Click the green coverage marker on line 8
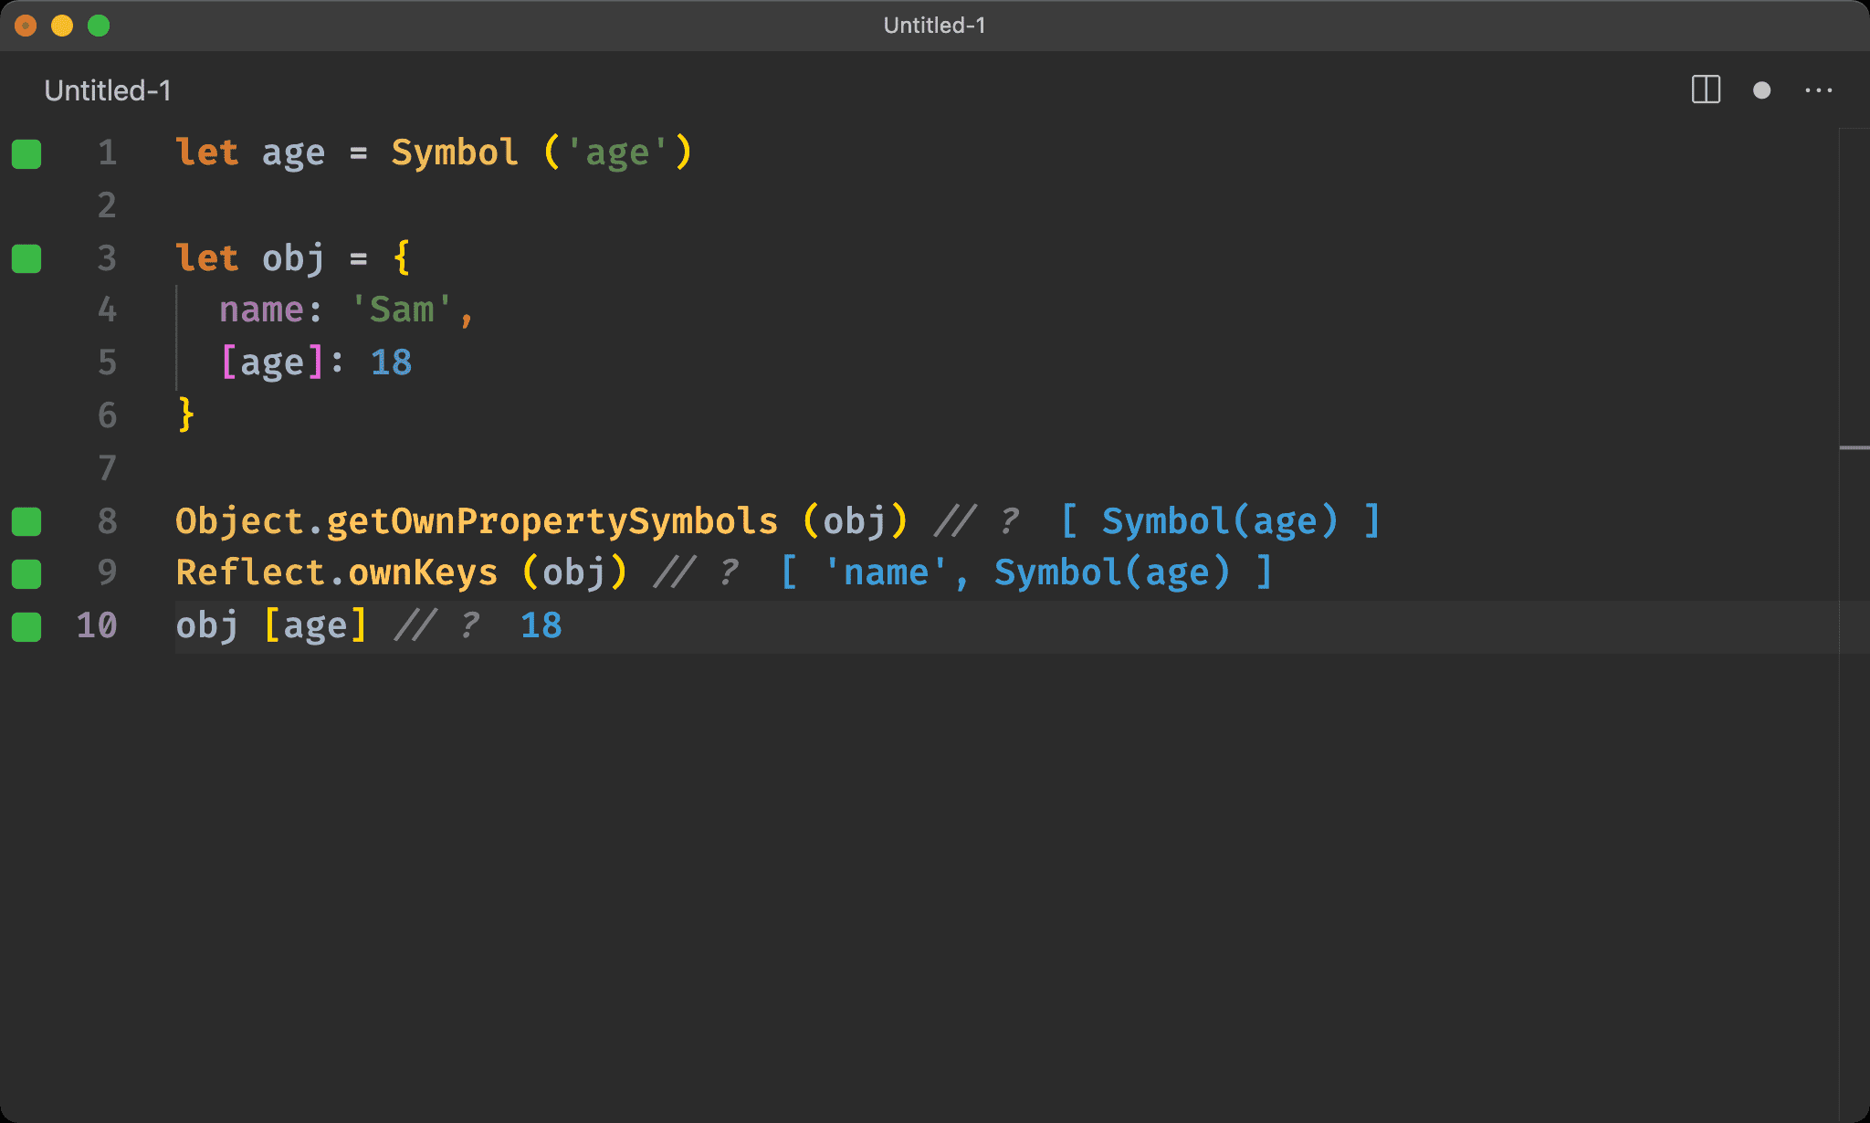 [26, 521]
